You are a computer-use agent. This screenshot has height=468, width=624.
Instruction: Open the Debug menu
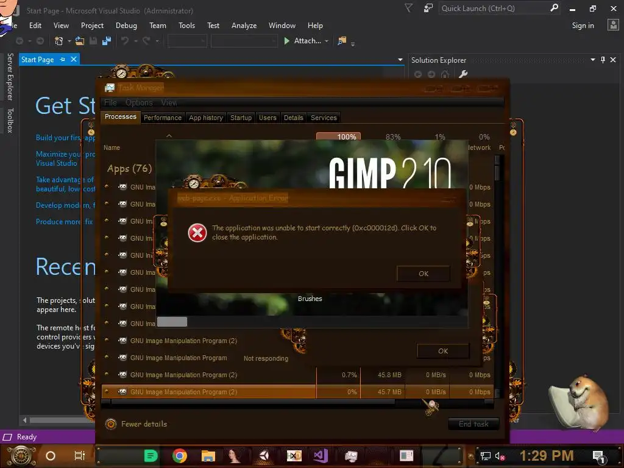click(x=126, y=26)
